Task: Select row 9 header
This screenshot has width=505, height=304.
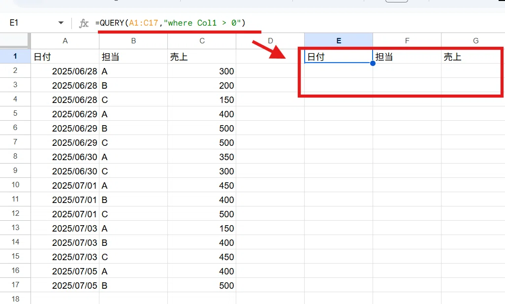Action: click(15, 170)
